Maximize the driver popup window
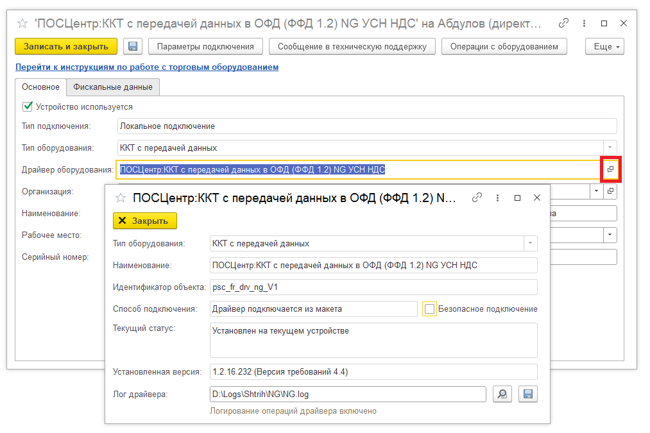Screen dimensions: 650x433 517,198
